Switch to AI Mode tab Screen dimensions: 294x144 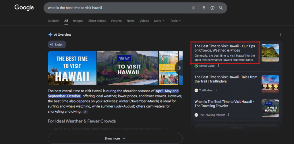(53, 21)
